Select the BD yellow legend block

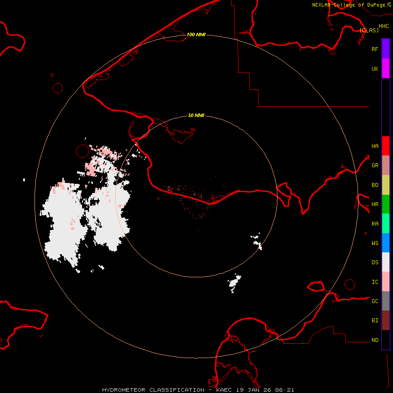point(386,185)
